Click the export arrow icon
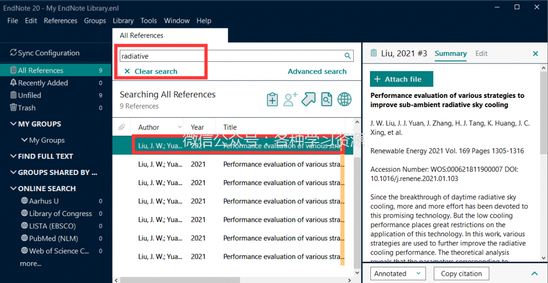This screenshot has width=548, height=283. pyautogui.click(x=309, y=99)
